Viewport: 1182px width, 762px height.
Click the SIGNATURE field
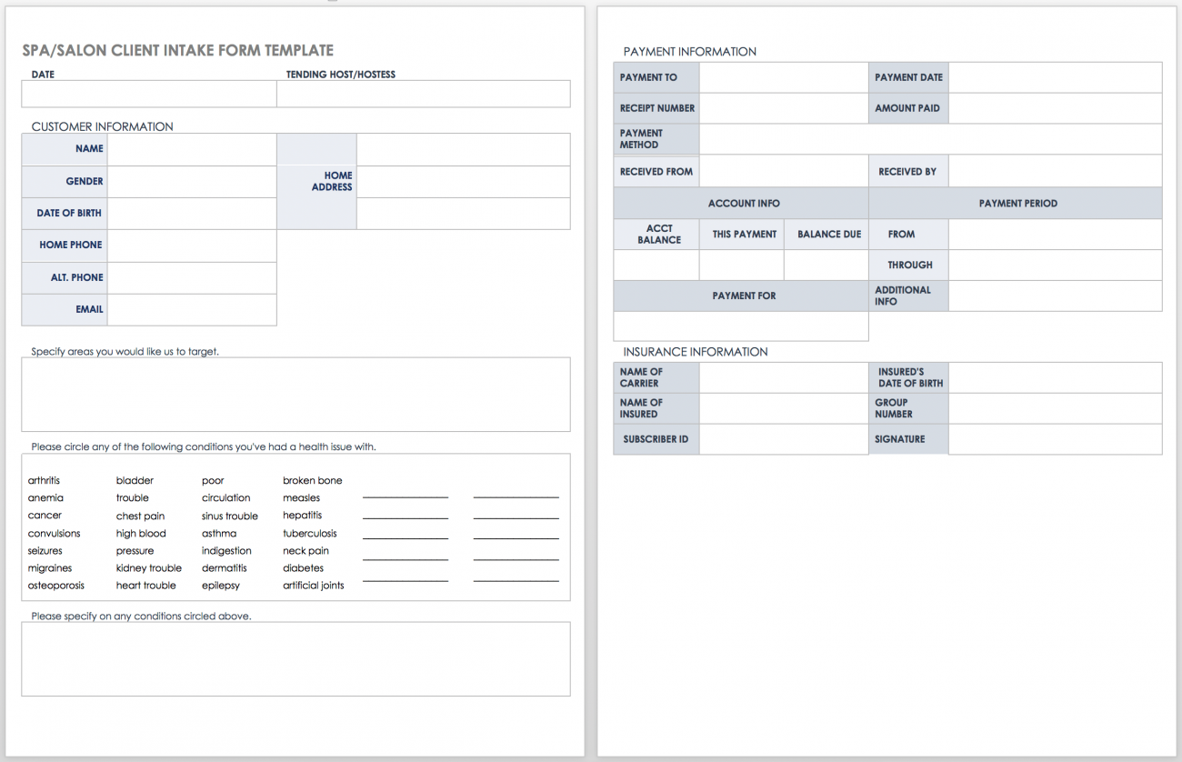(1055, 439)
